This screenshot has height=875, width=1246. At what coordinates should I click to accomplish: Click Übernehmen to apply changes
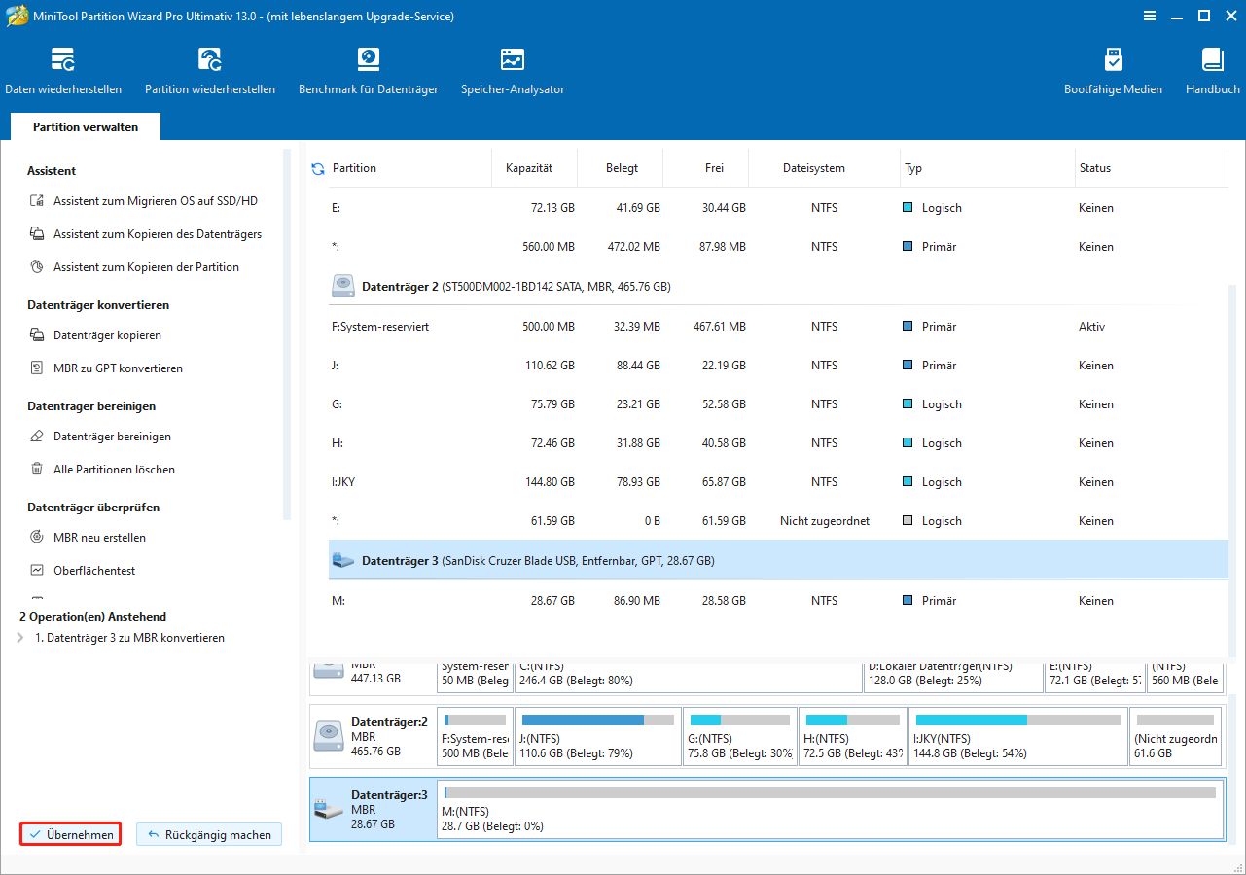click(71, 835)
